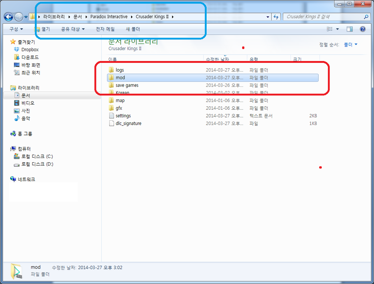Click the music note icon beside 음악

click(17, 118)
